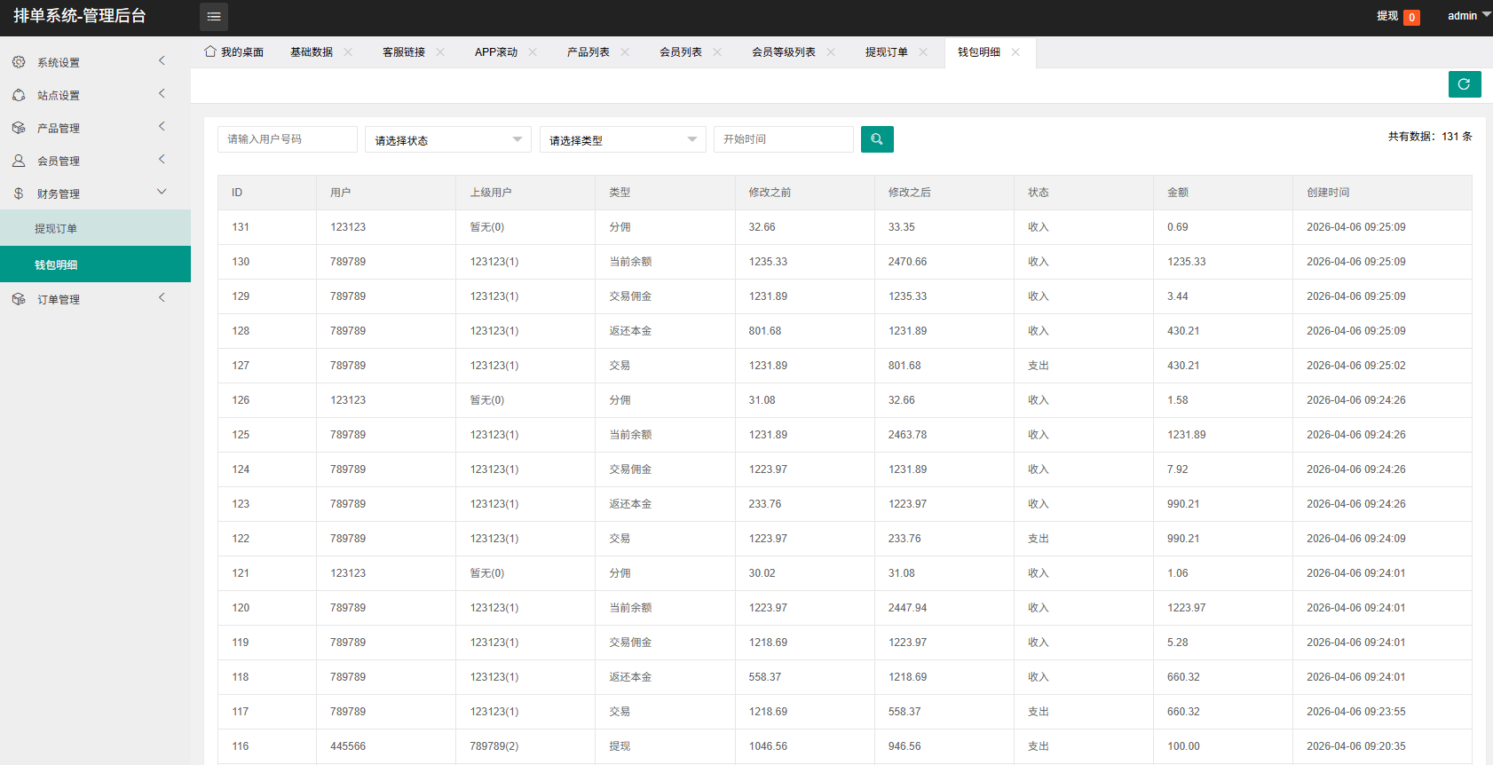This screenshot has height=765, width=1493.
Task: Close the 基础数据 tab
Action: point(348,52)
